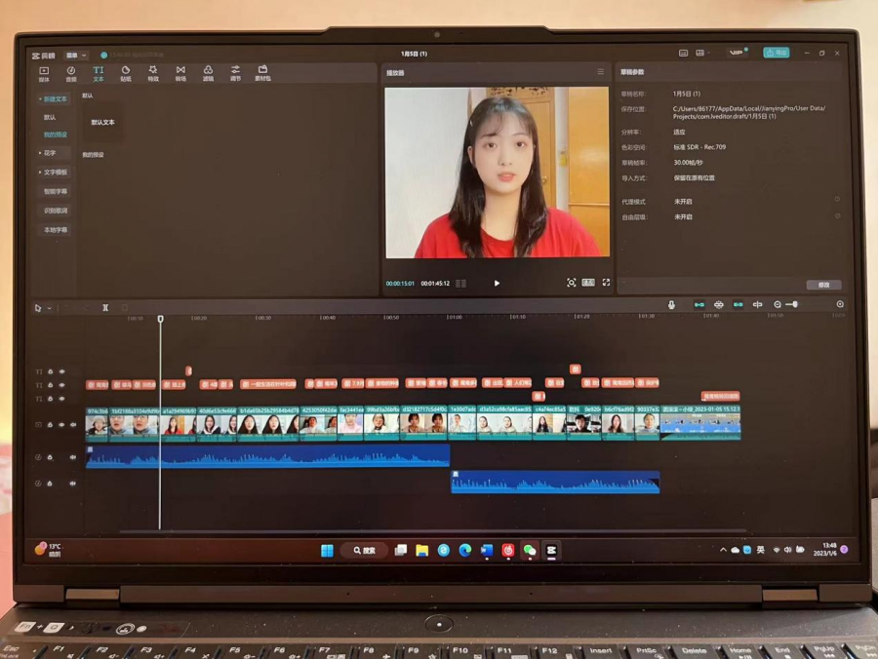Expand the 花字 category in sidebar
Screen dimensions: 878x659
coord(49,153)
